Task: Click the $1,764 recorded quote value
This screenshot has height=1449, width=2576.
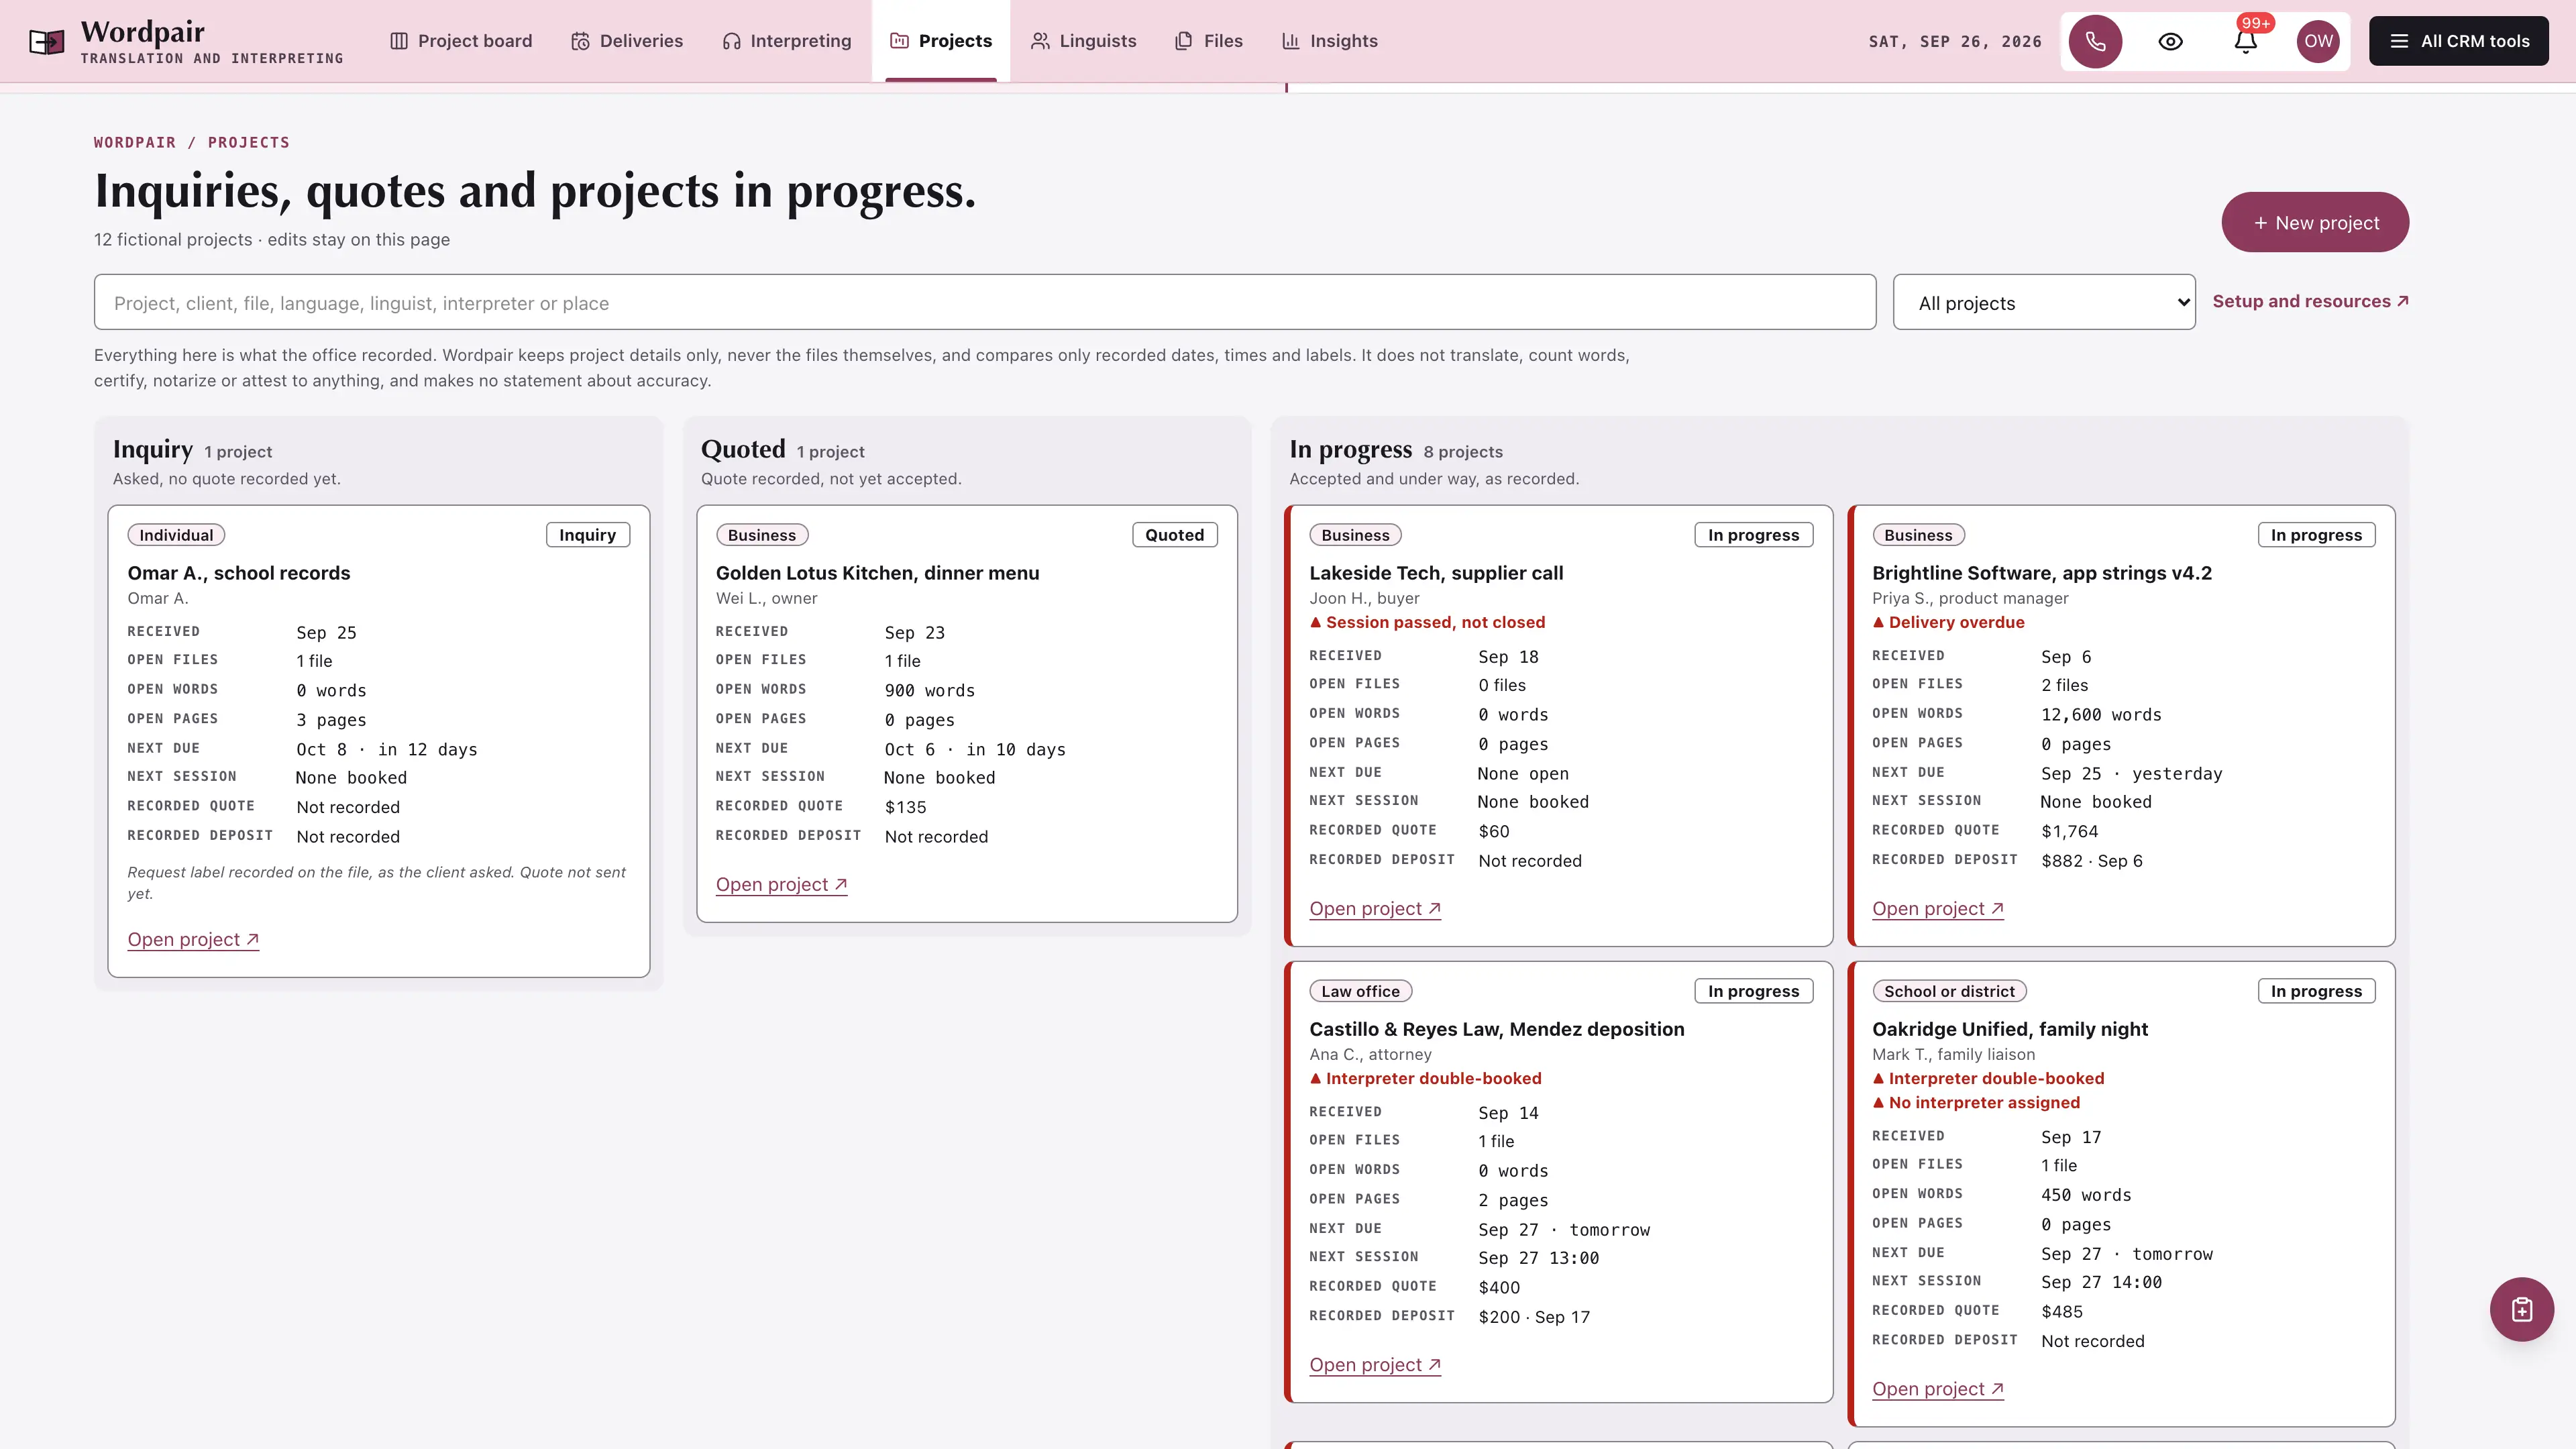Action: coord(2069,831)
